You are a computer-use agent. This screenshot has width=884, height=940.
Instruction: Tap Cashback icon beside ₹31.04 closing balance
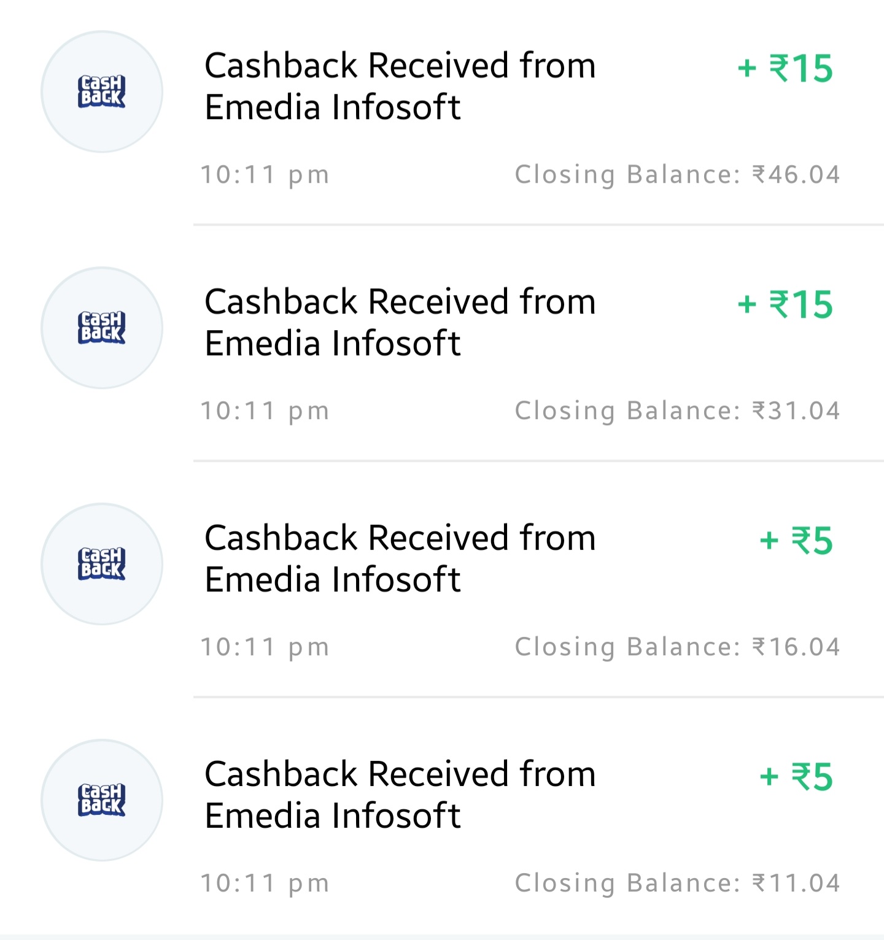point(102,328)
